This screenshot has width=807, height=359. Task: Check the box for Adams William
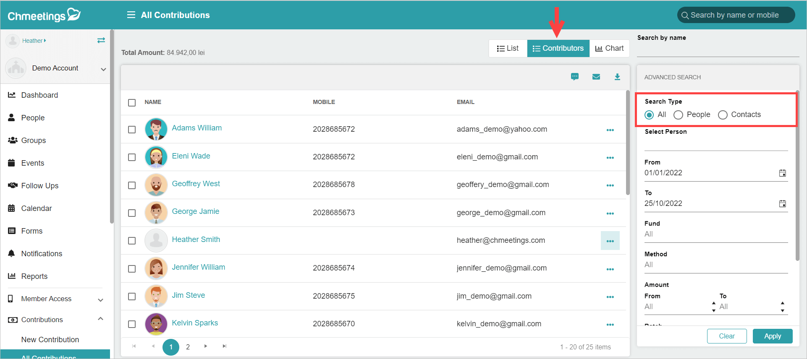coord(132,130)
